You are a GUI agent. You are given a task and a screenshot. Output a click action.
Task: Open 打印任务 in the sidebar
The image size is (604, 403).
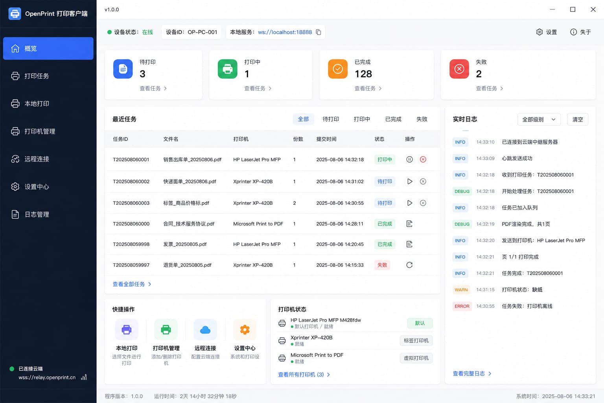coord(48,76)
